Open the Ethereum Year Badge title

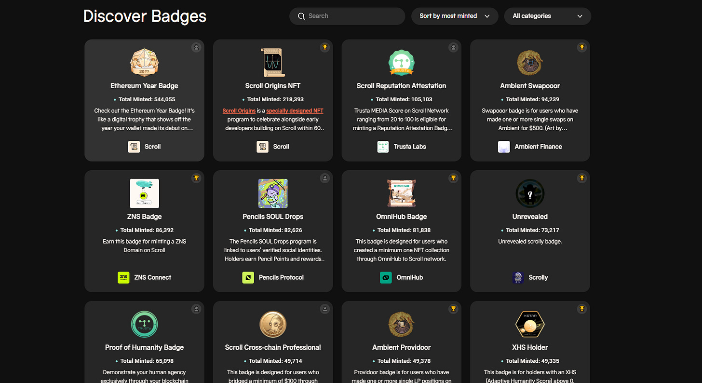[144, 86]
